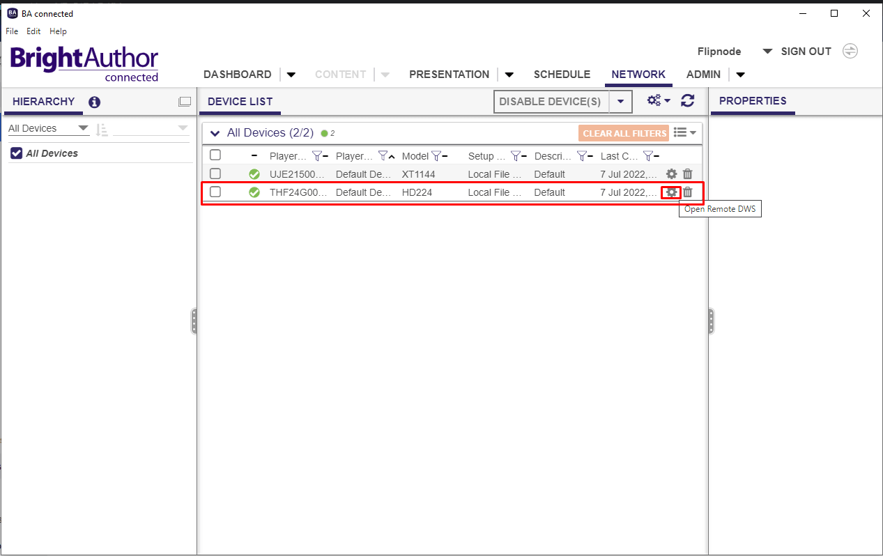Open the Model column filter icon
This screenshot has height=556, width=883.
tap(437, 155)
